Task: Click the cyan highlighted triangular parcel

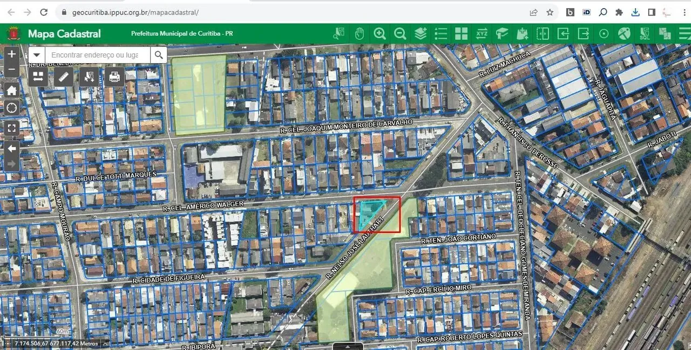Action: coord(371,211)
